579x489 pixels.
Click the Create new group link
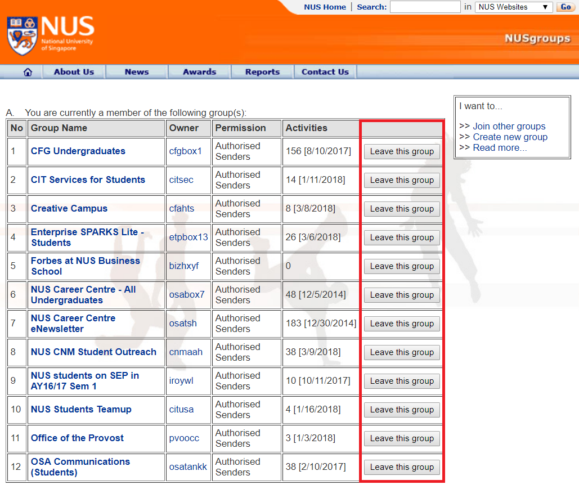(510, 137)
